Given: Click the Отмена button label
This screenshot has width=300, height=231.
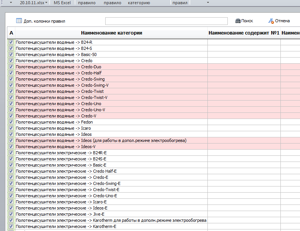Looking at the screenshot, I should pyautogui.click(x=282, y=21).
